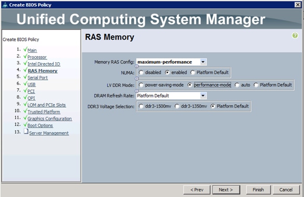Go to the Server Management step
304x197 pixels.
49,133
